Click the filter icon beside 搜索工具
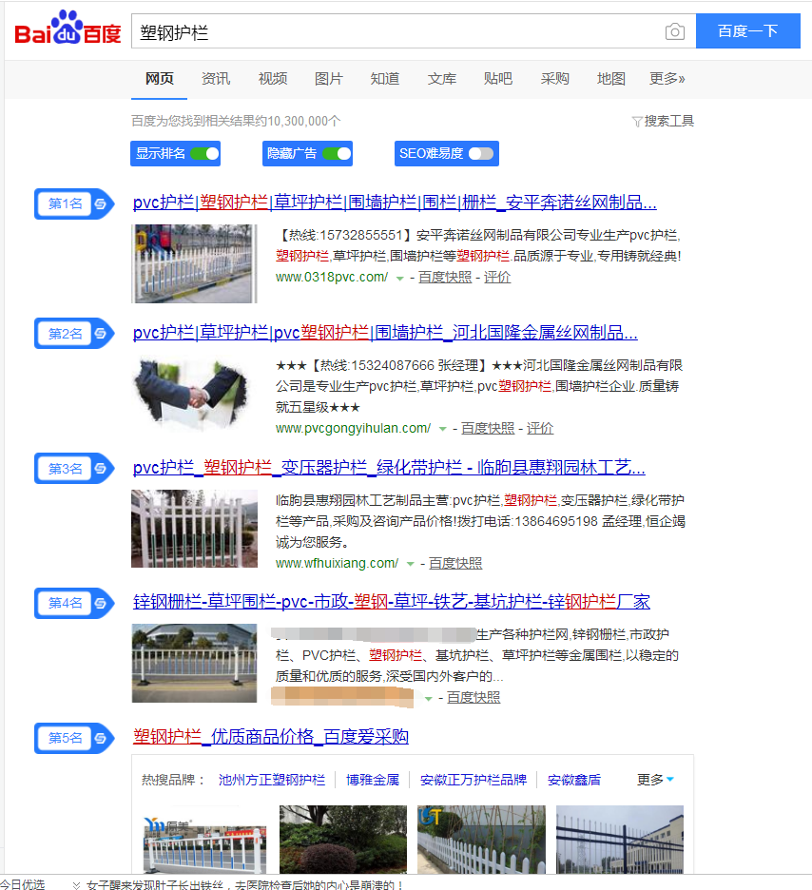 pyautogui.click(x=637, y=122)
